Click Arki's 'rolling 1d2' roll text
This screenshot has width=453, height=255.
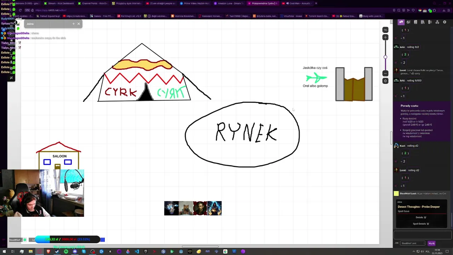[413, 47]
